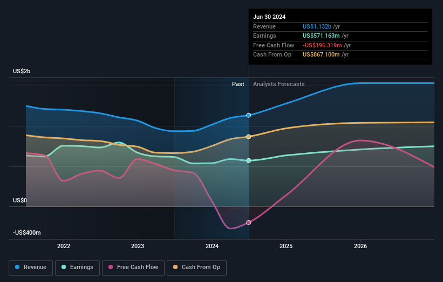
Task: Toggle the Earnings legend button
Action: tap(77, 267)
